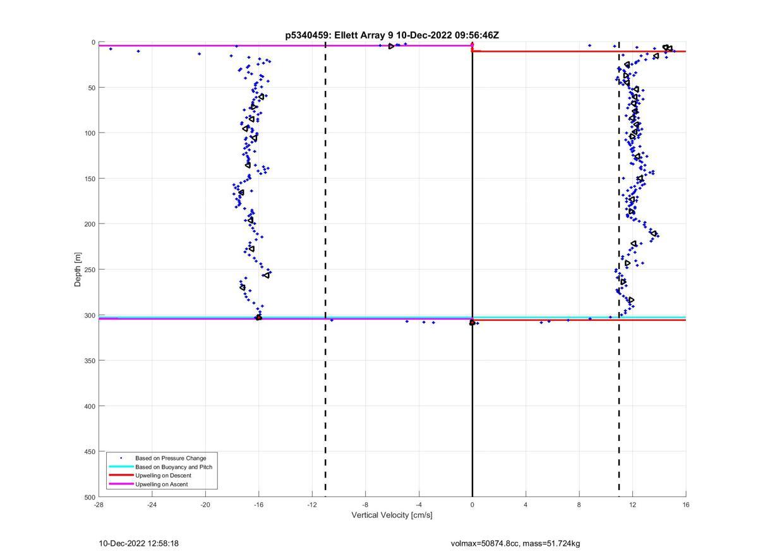Select the 'Based on Pressure Change' legend label
The height and width of the screenshot is (559, 758).
click(171, 458)
